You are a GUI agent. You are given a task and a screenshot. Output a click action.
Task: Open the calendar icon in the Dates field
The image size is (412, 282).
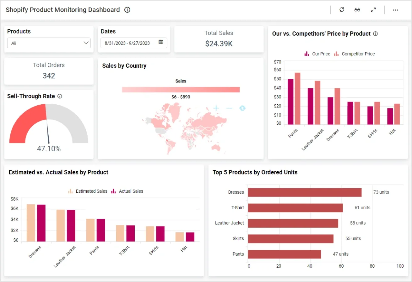pos(161,43)
